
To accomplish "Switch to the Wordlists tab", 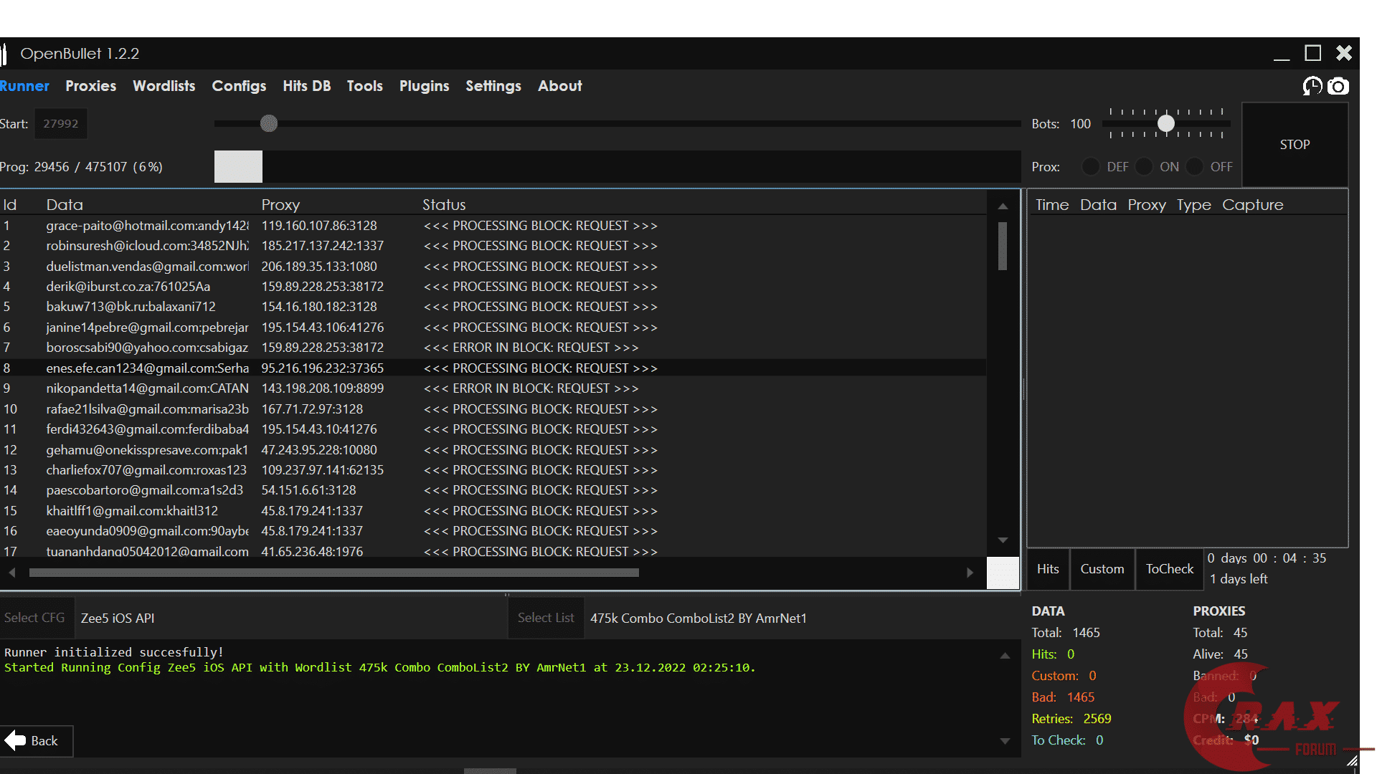I will 164,86.
